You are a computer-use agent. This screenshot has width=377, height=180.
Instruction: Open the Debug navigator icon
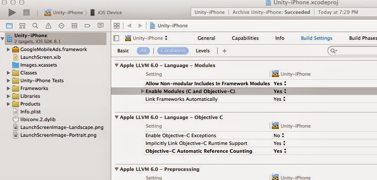[x=74, y=26]
